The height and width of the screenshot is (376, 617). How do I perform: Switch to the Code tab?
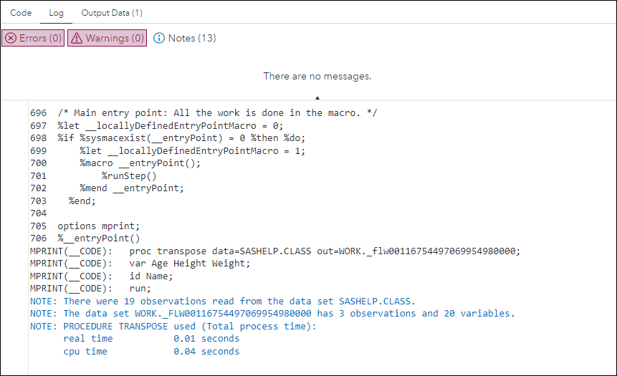21,13
